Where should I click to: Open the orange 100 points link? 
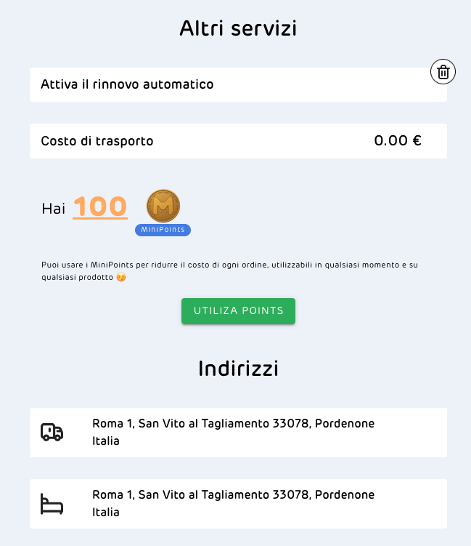[x=100, y=207]
